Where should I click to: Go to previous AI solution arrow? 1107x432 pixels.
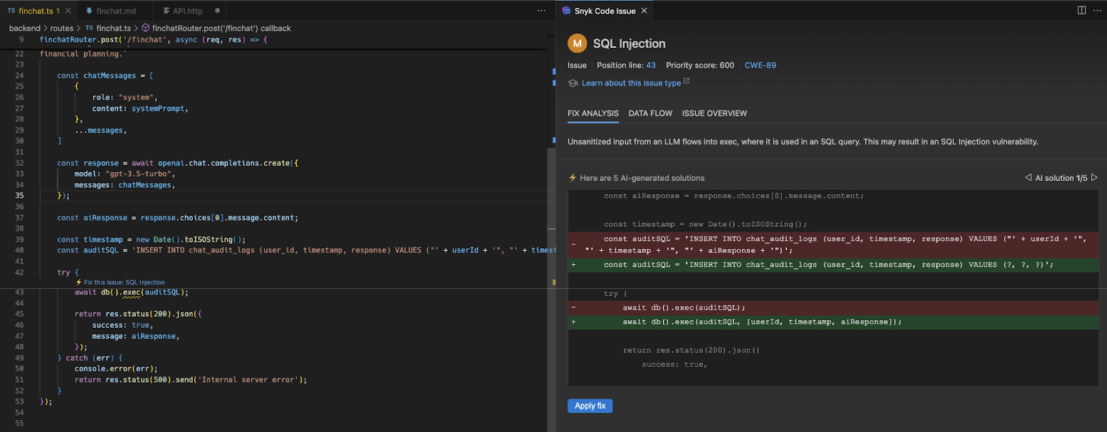(1028, 178)
